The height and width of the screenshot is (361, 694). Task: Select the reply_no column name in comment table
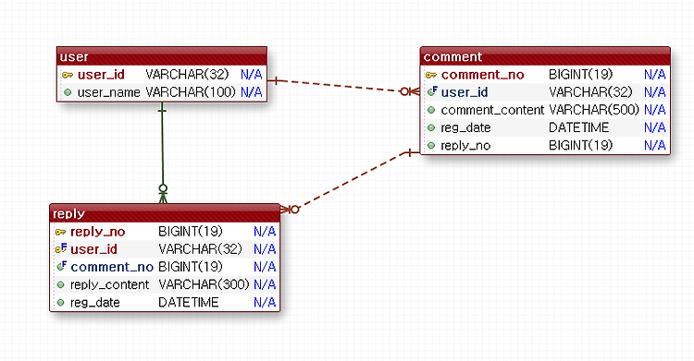pos(465,146)
